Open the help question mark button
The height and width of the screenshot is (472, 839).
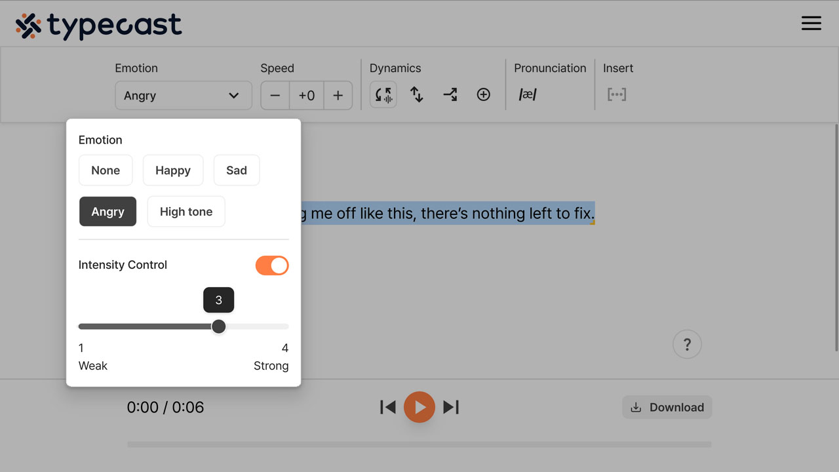(x=687, y=344)
